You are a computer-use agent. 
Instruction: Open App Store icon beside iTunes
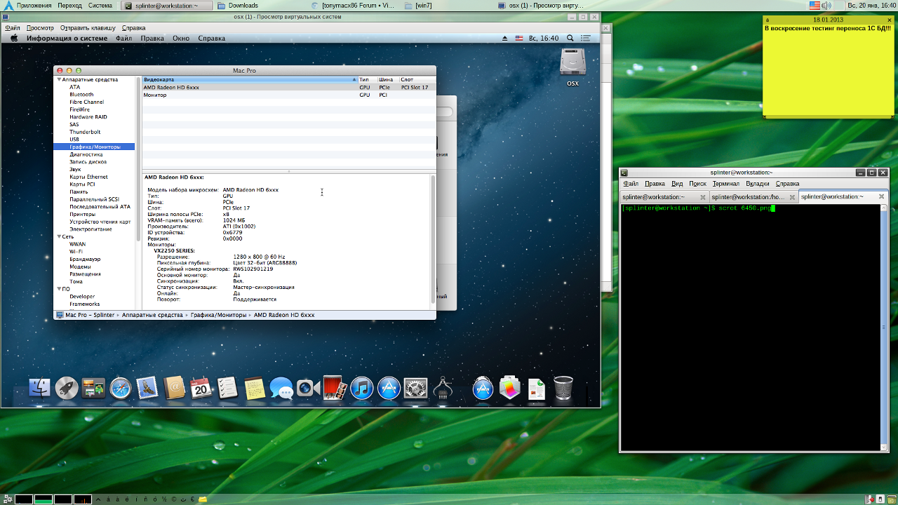389,388
